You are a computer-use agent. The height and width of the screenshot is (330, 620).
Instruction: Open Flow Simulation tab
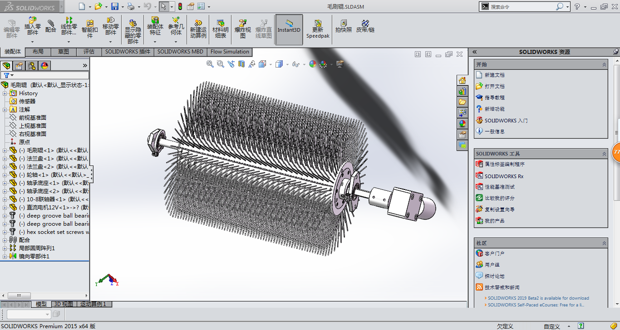pyautogui.click(x=230, y=52)
